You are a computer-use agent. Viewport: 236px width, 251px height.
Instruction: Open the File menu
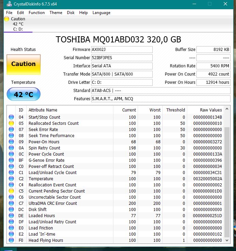[x=9, y=13]
